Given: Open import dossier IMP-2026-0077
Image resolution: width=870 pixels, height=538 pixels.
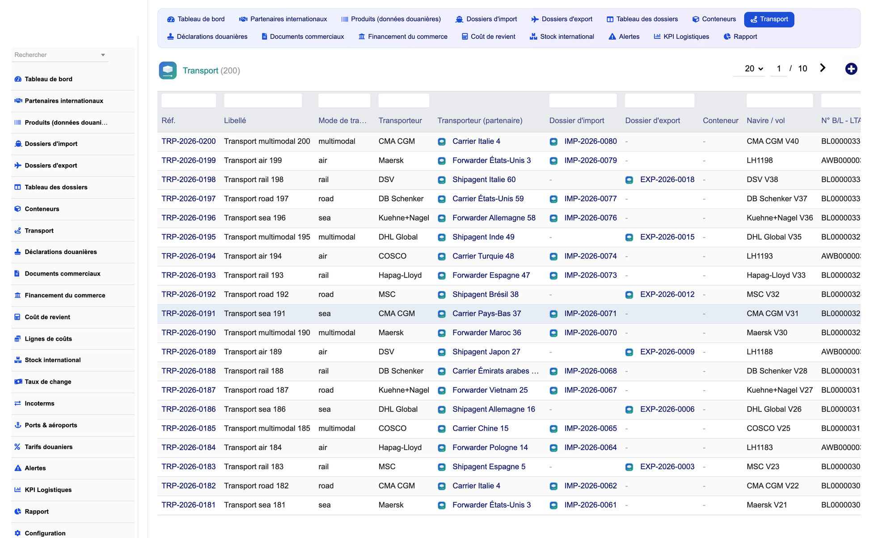Looking at the screenshot, I should click(591, 199).
